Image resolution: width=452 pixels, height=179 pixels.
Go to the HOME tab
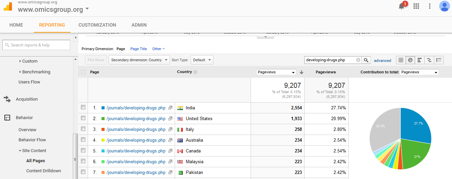pyautogui.click(x=16, y=25)
